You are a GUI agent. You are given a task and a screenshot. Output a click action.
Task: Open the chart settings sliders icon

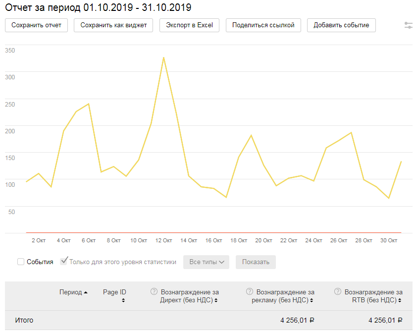(409, 25)
